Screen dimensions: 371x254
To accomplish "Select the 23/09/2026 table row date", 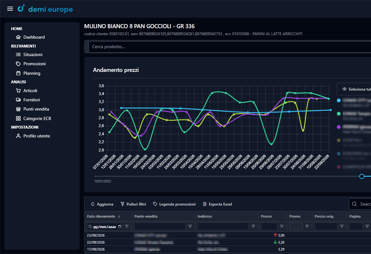I will (x=96, y=235).
